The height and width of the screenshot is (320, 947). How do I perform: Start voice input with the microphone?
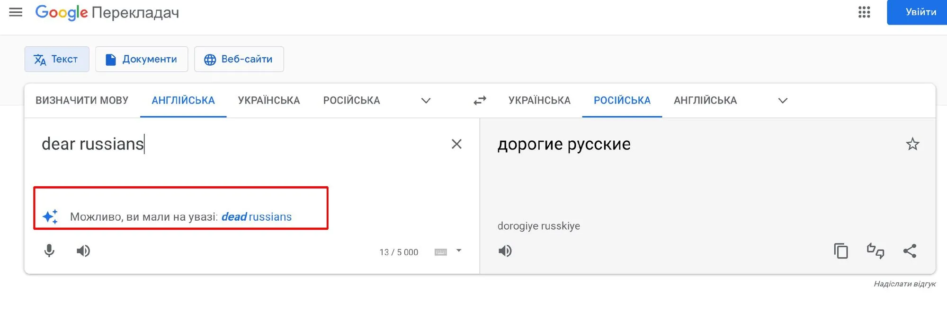click(49, 251)
